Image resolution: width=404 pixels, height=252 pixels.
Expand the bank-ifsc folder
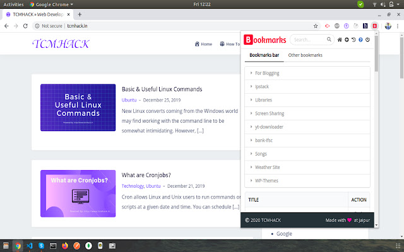(307, 140)
